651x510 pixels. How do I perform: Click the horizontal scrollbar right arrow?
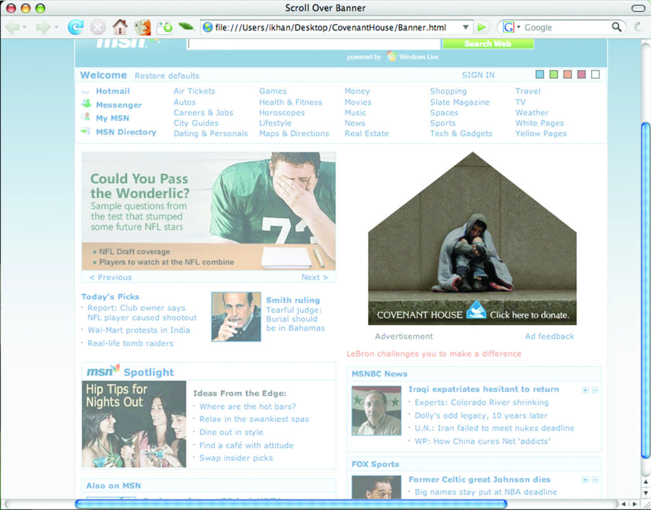(x=634, y=504)
